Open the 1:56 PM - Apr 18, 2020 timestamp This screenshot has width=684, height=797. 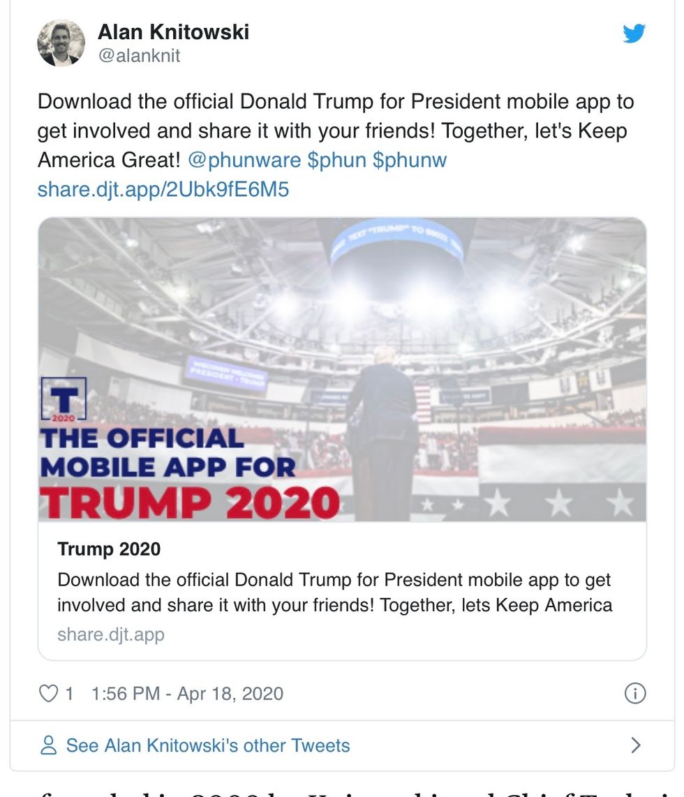(187, 694)
